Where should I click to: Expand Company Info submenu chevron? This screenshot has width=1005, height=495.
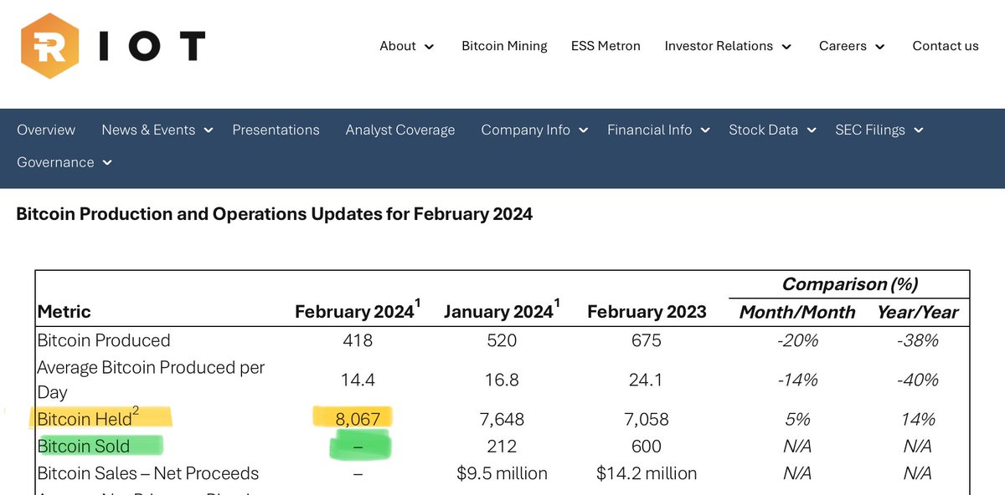584,130
